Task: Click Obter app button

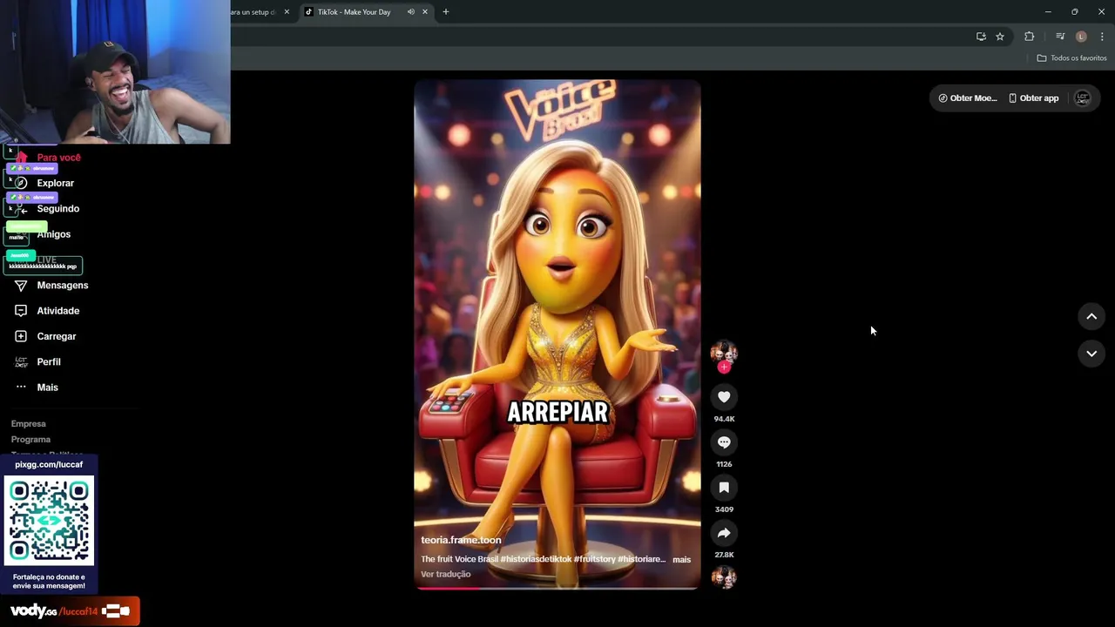Action: click(1034, 98)
